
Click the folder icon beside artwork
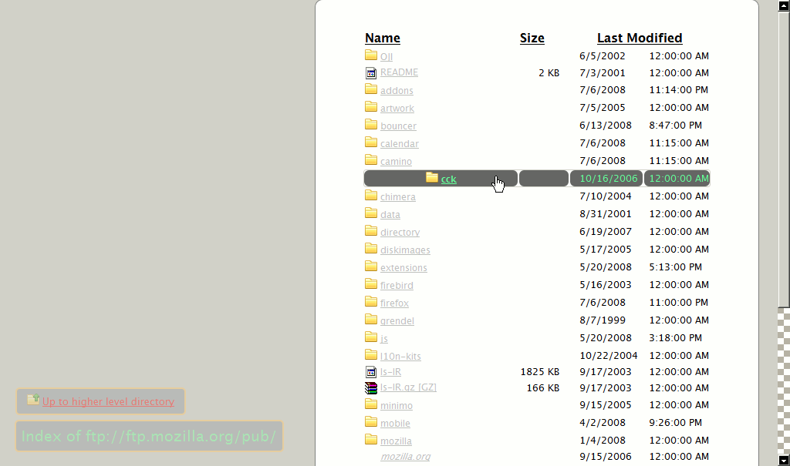(371, 107)
